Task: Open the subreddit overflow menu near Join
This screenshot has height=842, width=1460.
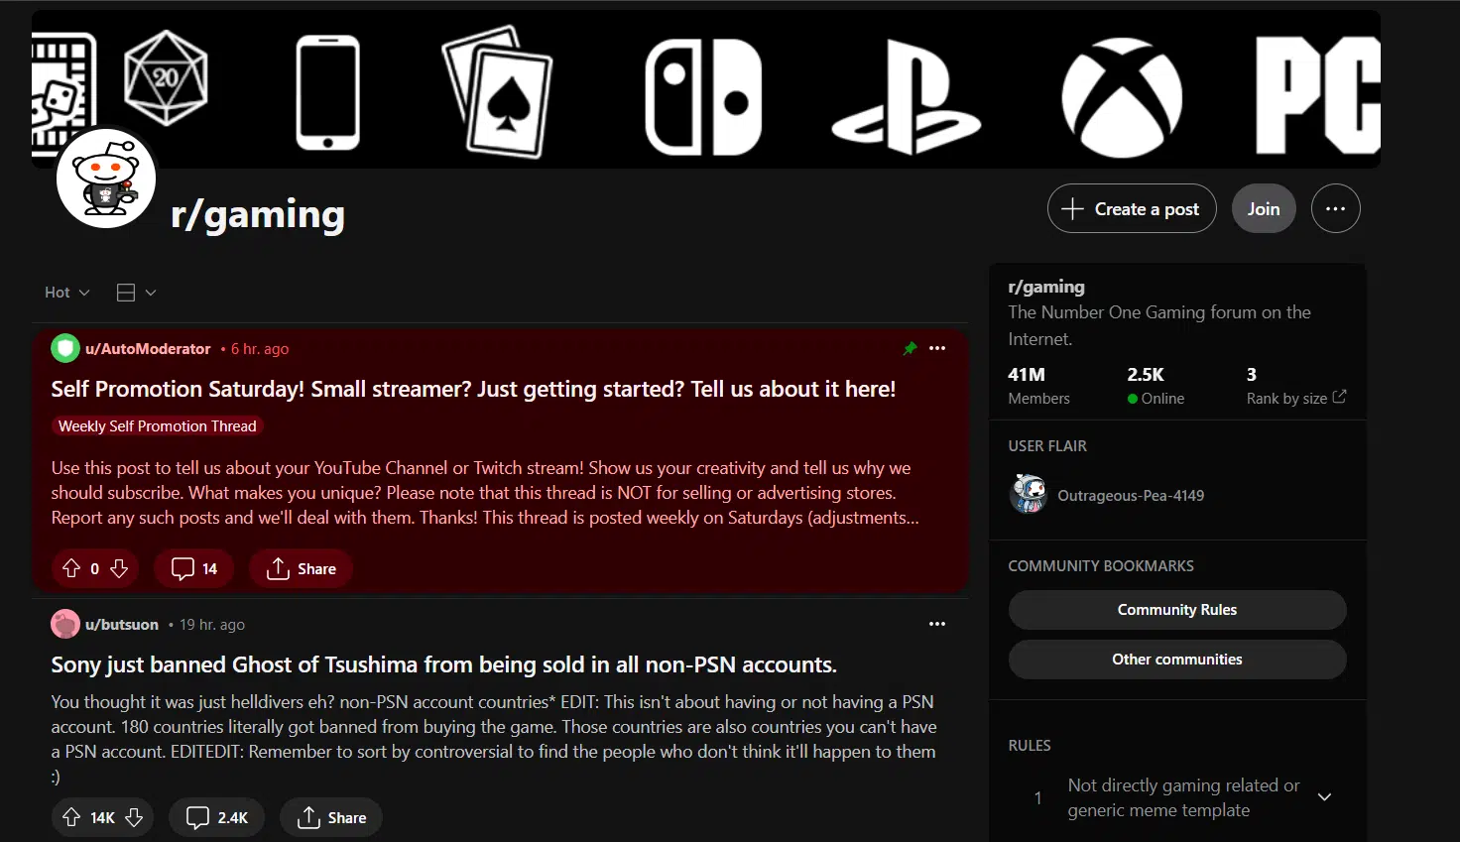Action: pyautogui.click(x=1336, y=208)
